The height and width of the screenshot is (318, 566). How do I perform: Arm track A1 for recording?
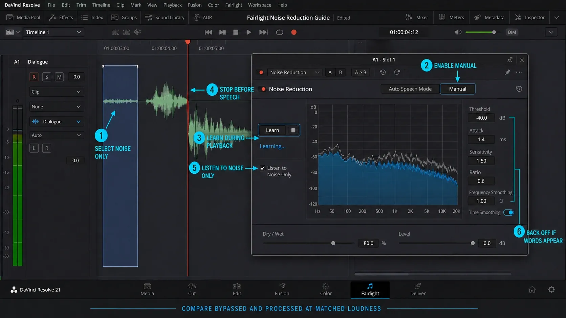tap(34, 77)
